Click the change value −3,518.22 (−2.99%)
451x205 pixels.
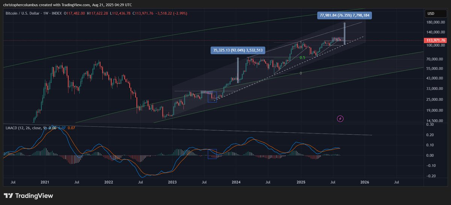pos(172,13)
